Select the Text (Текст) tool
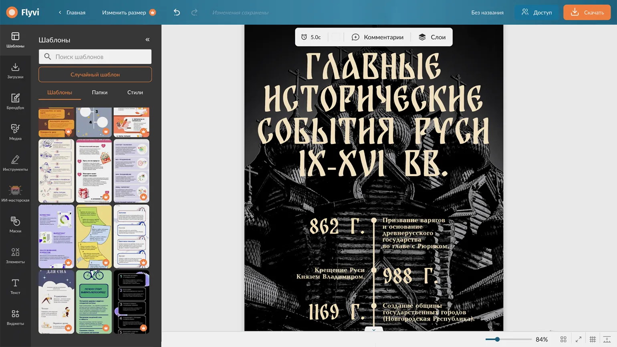Viewport: 617px width, 347px height. tap(15, 286)
